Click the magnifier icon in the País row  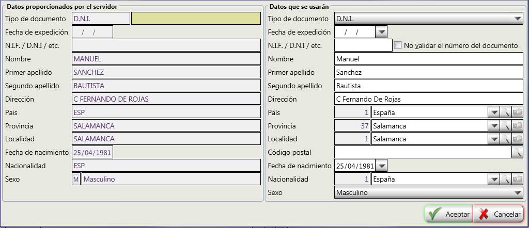click(506, 112)
